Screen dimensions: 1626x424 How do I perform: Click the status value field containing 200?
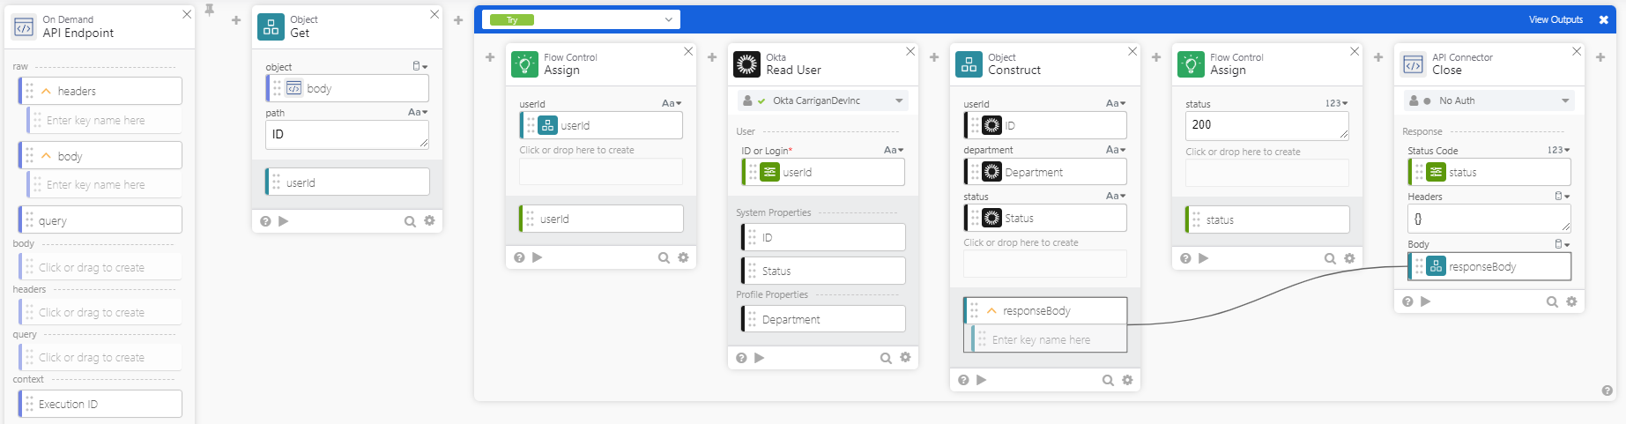click(1266, 125)
